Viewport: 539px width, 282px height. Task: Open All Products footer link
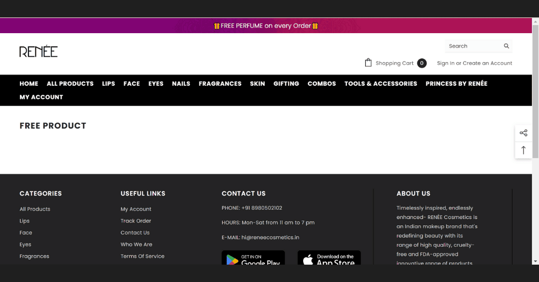click(35, 209)
